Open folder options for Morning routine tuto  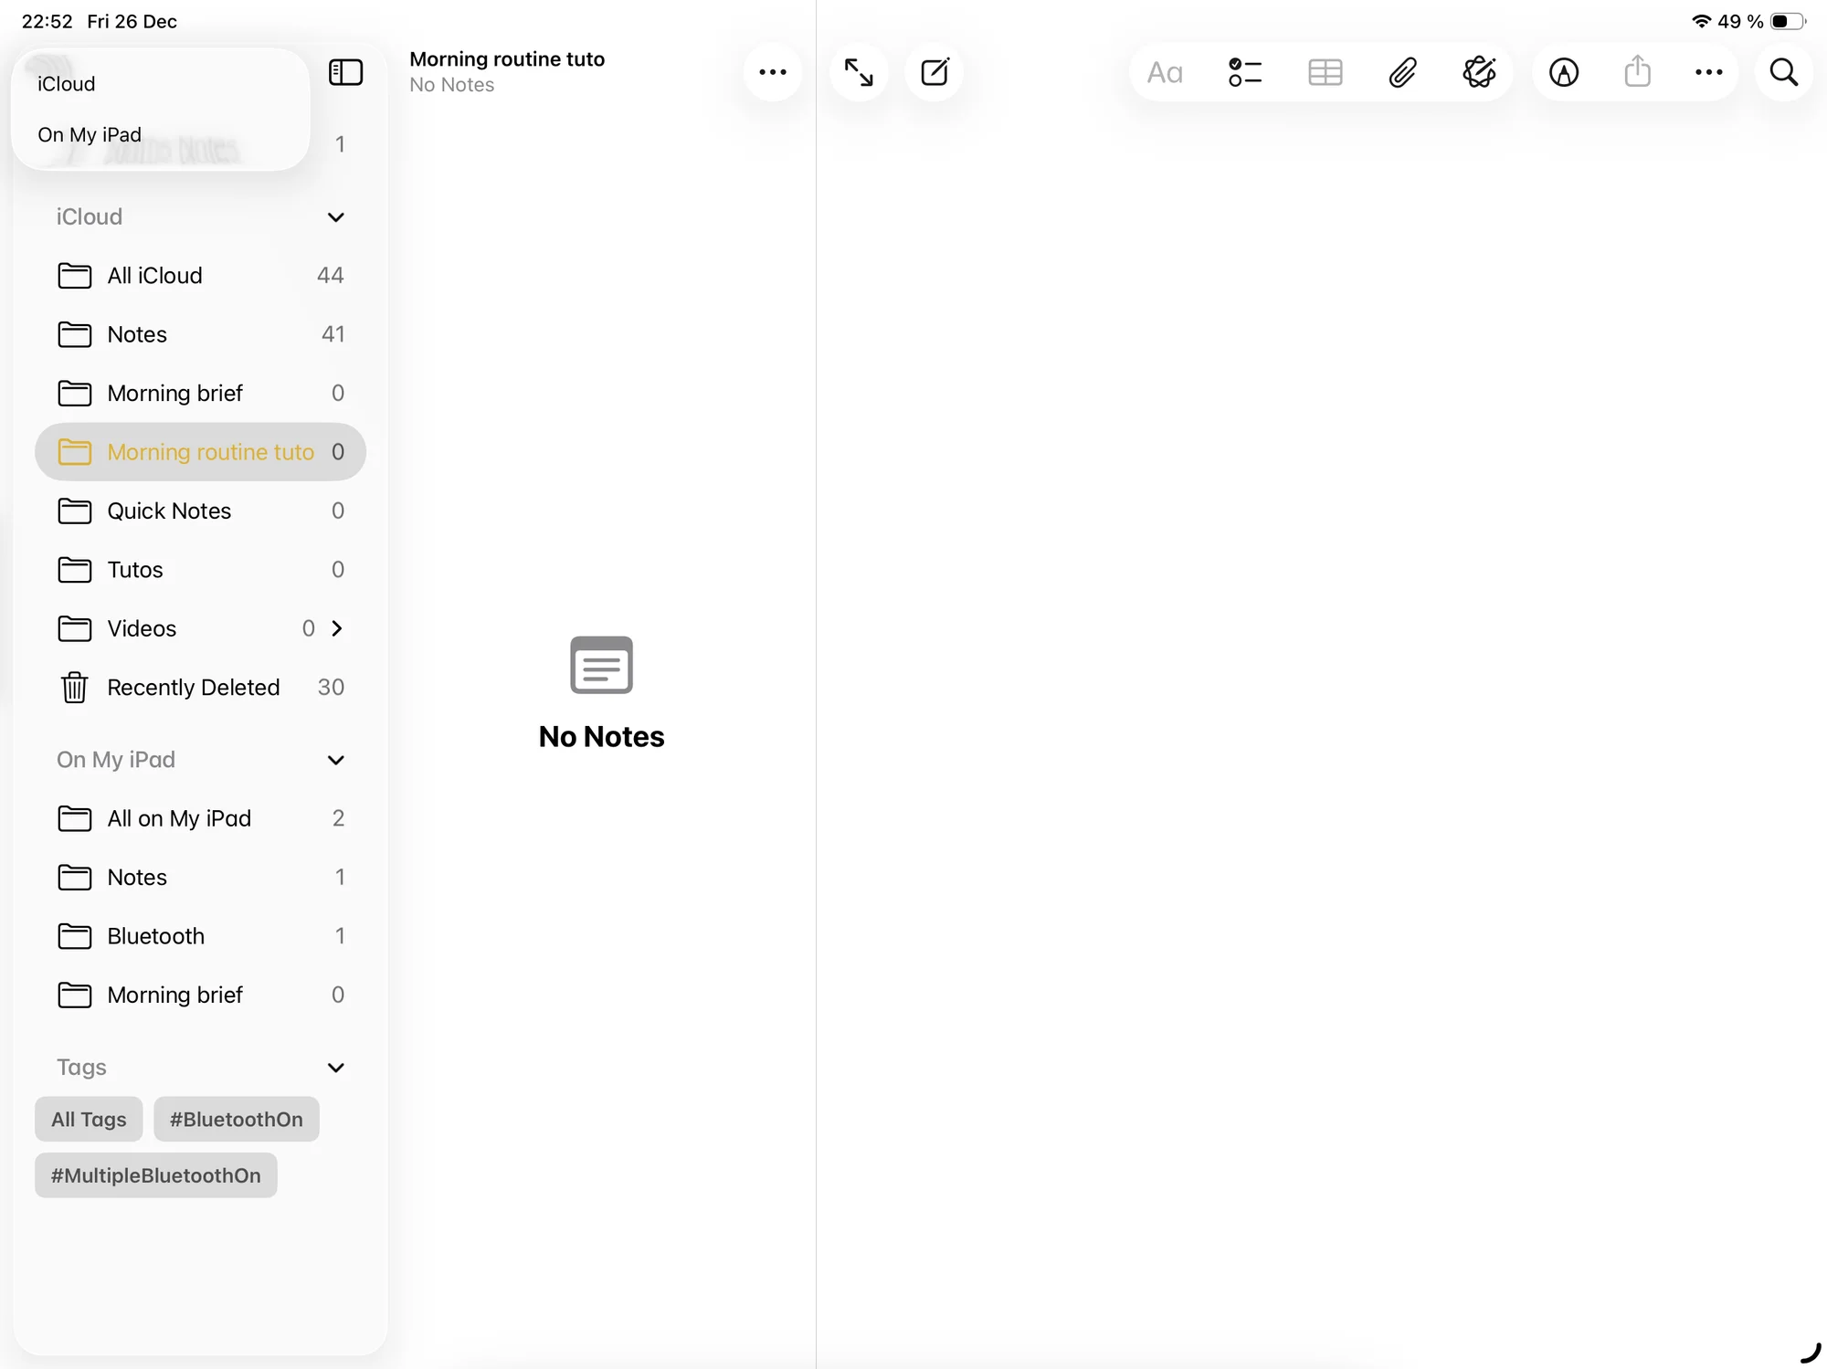coord(772,72)
